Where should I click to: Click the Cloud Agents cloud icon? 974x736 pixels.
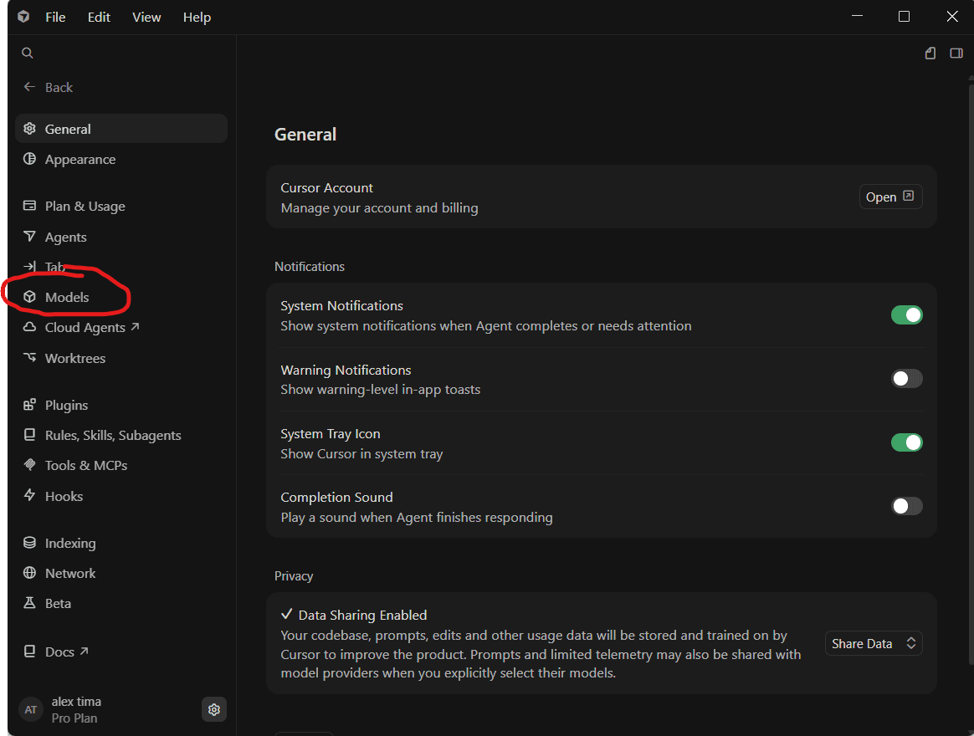point(29,327)
